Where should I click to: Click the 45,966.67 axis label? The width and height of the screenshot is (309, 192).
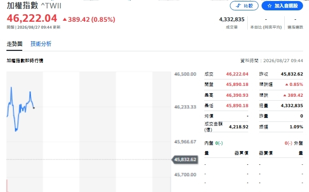[x=185, y=142]
